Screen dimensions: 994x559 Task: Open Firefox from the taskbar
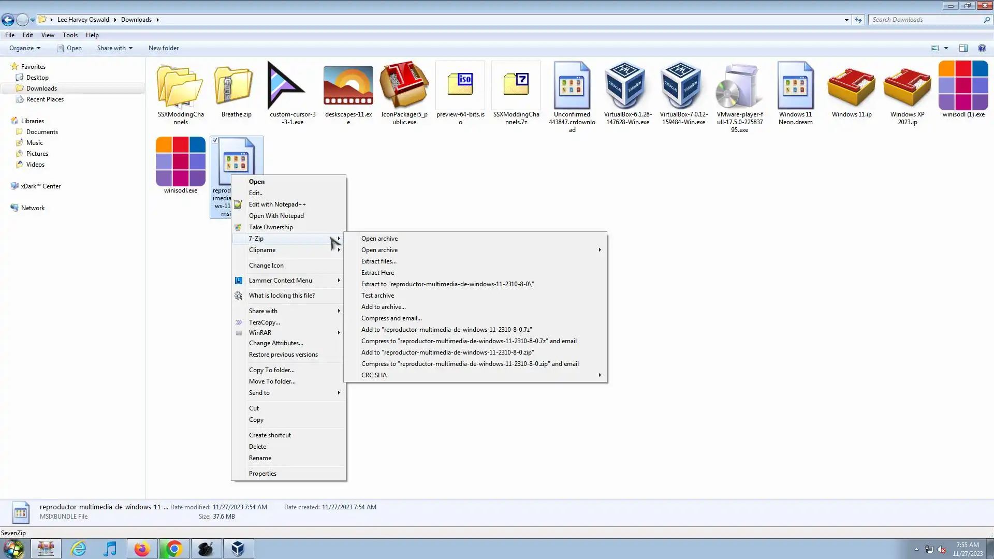[142, 549]
